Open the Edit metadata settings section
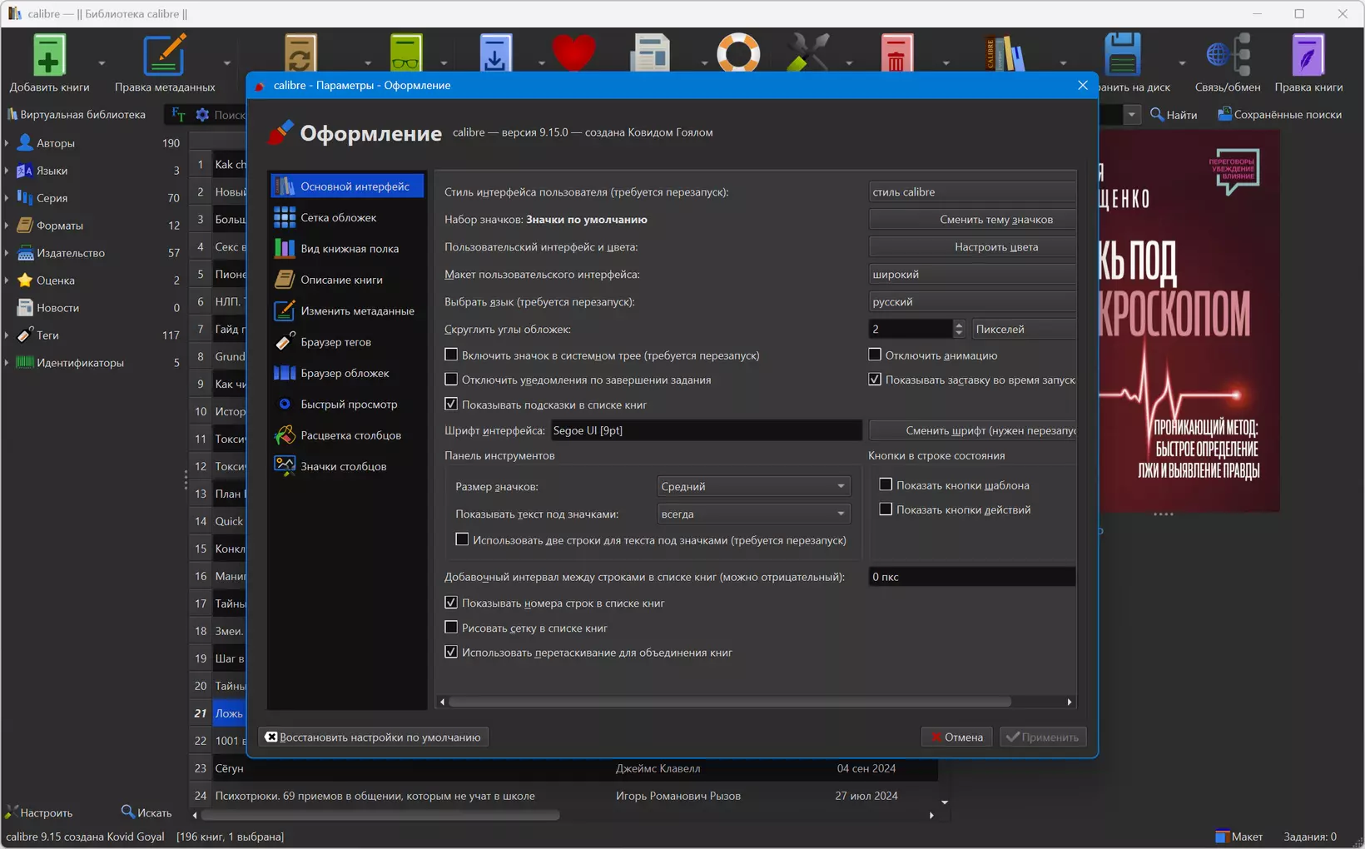 pos(346,310)
